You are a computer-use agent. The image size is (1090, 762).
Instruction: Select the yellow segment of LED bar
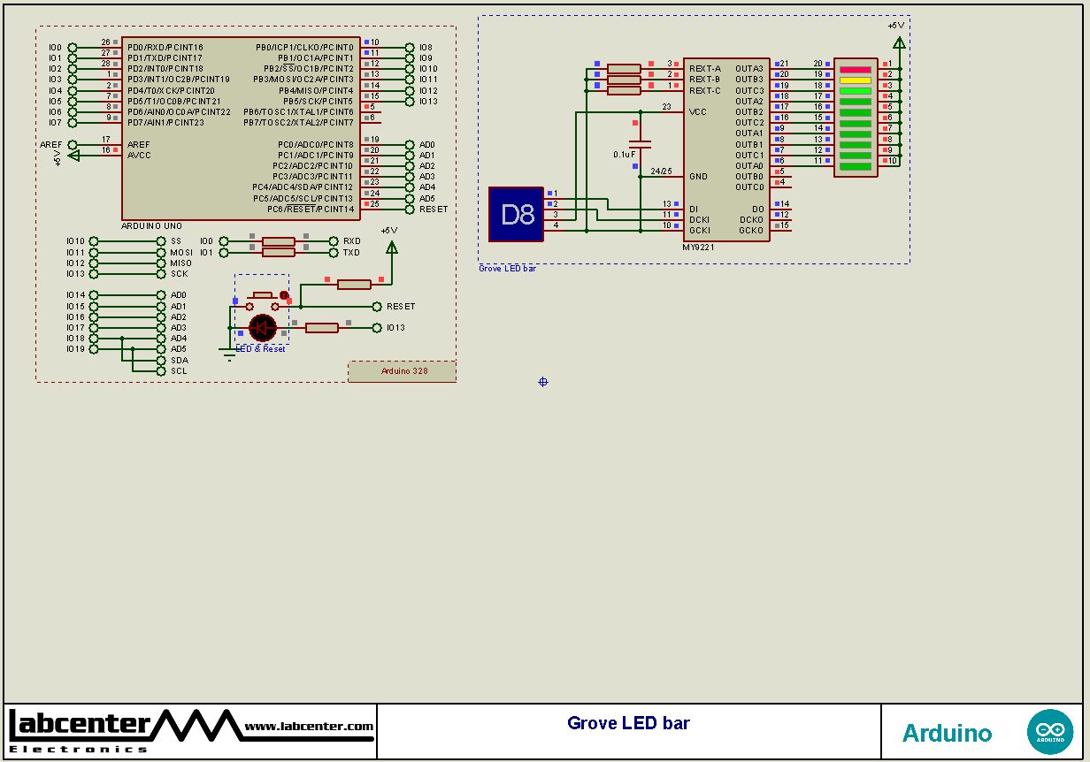coord(855,80)
